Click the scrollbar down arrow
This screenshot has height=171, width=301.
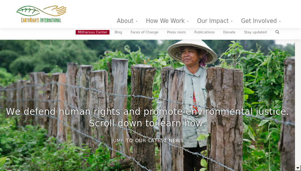coord(298,168)
